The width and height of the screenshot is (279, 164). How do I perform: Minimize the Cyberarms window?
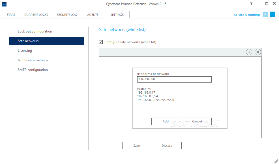click(x=259, y=4)
